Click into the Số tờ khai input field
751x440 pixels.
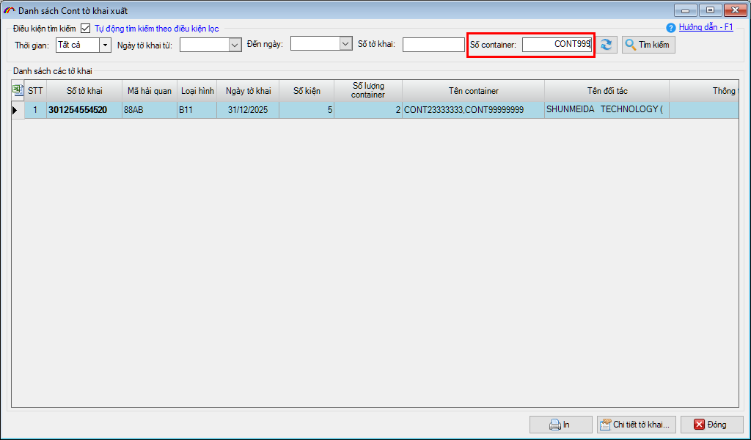[433, 45]
